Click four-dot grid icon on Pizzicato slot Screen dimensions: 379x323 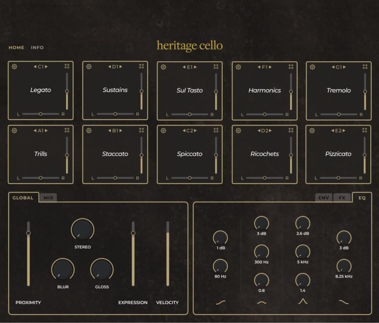(364, 130)
